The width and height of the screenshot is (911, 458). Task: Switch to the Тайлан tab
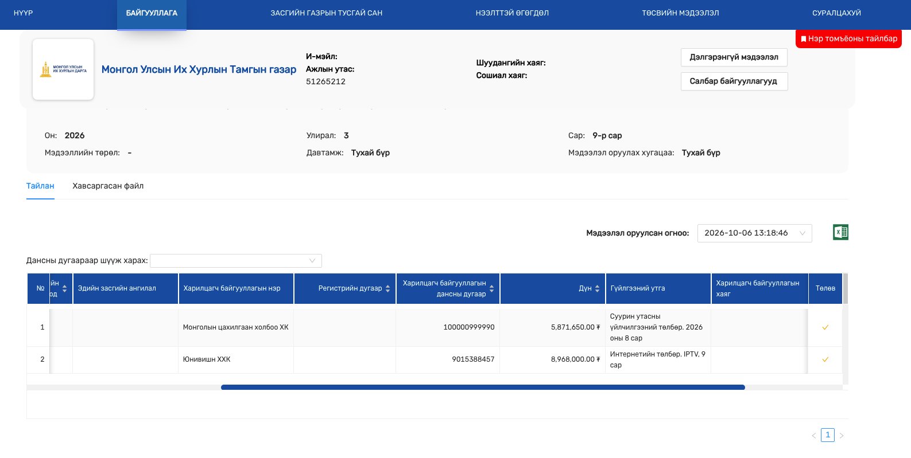40,186
